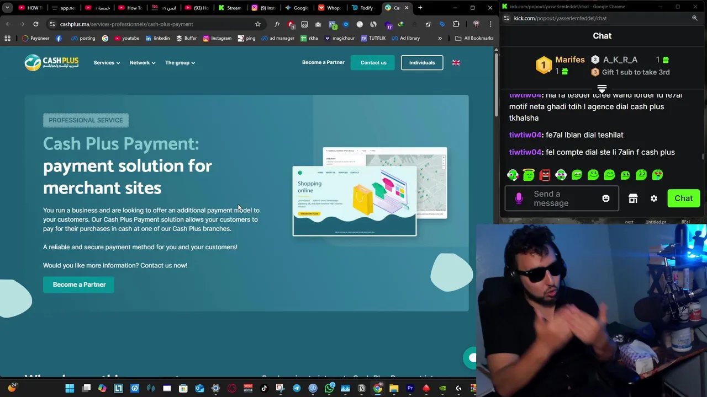The width and height of the screenshot is (707, 397).
Task: Open the magichour bookmark
Action: [x=341, y=39]
